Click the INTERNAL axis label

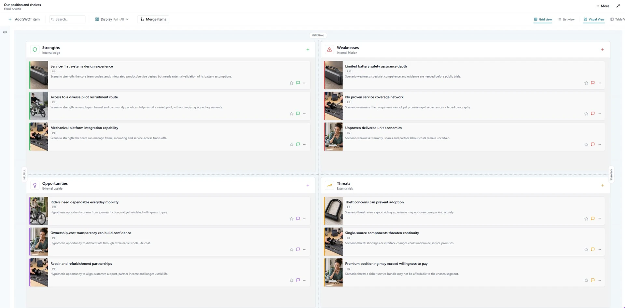click(318, 35)
